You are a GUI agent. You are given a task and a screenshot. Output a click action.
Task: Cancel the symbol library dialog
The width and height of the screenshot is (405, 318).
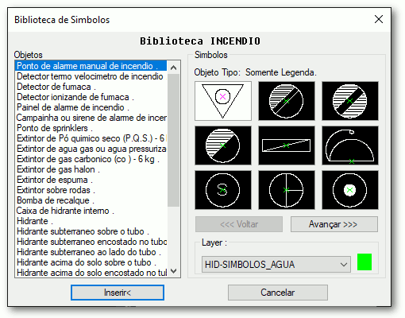pos(278,293)
